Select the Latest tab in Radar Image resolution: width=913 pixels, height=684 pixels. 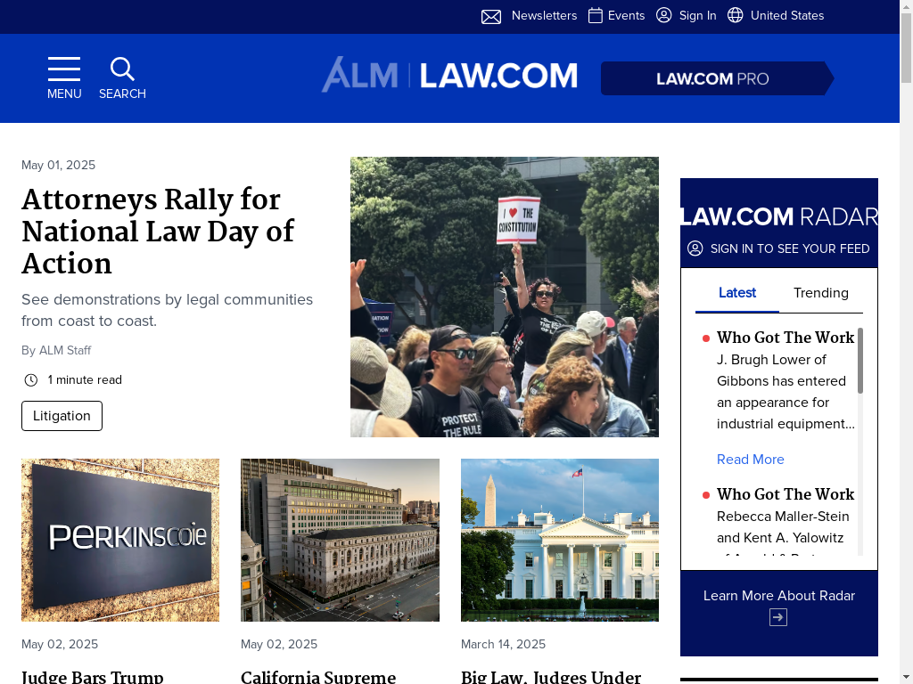tap(737, 293)
